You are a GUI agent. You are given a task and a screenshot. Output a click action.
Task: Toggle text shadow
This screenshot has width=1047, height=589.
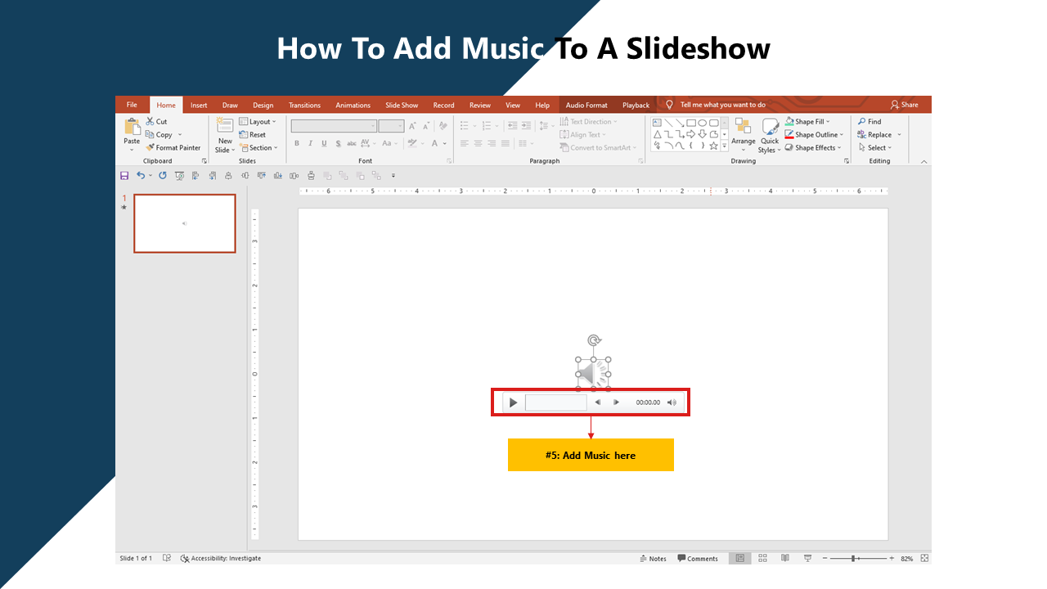(x=339, y=143)
